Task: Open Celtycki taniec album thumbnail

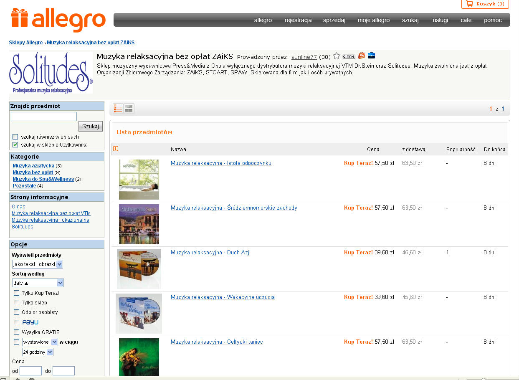Action: click(x=139, y=357)
